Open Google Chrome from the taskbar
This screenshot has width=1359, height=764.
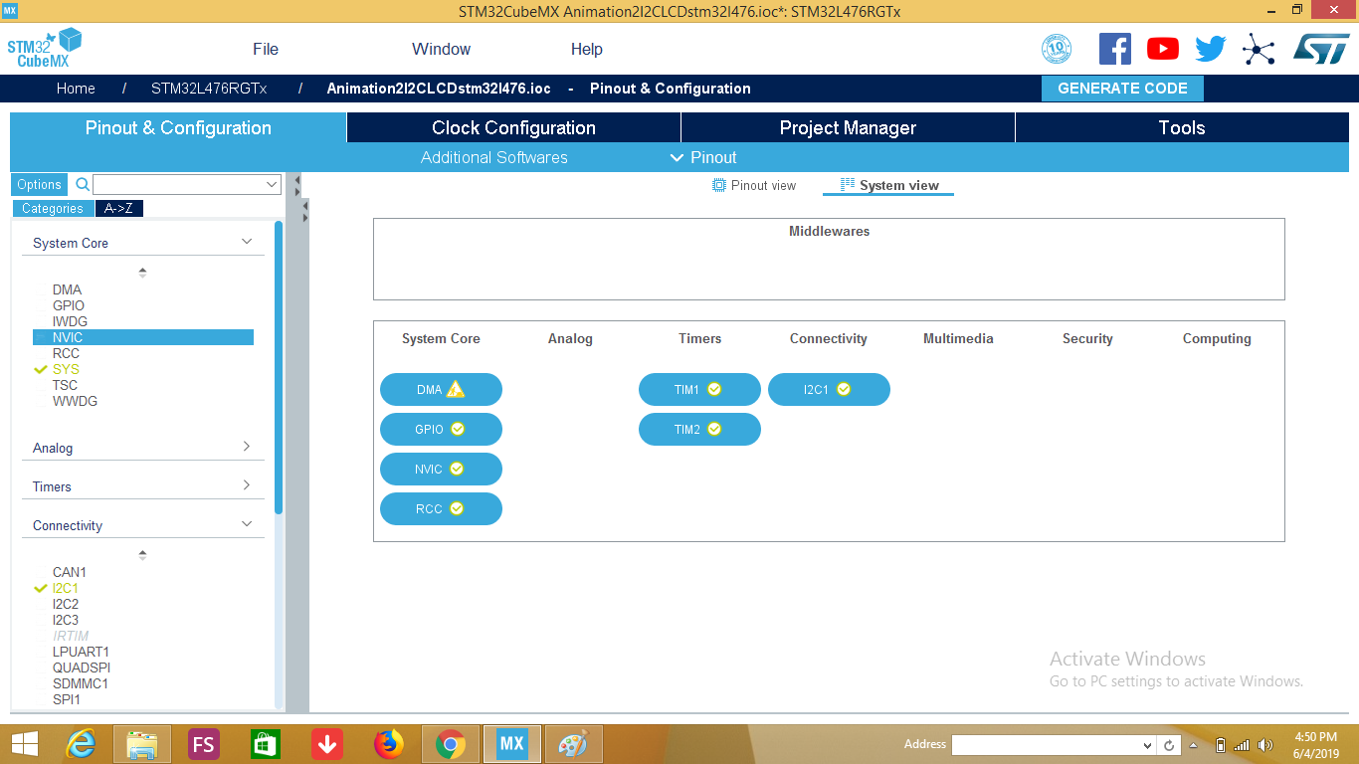[x=451, y=744]
